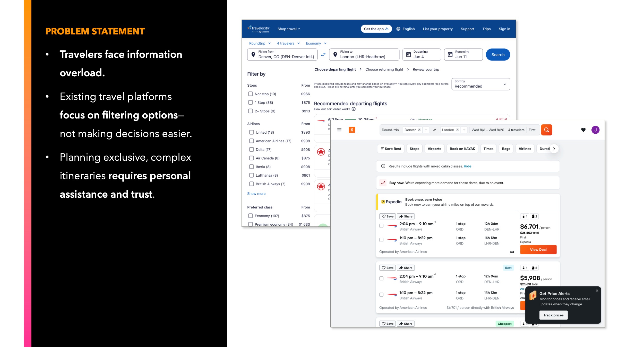
Task: Swap origin and destination on Travelocity
Action: (x=323, y=54)
